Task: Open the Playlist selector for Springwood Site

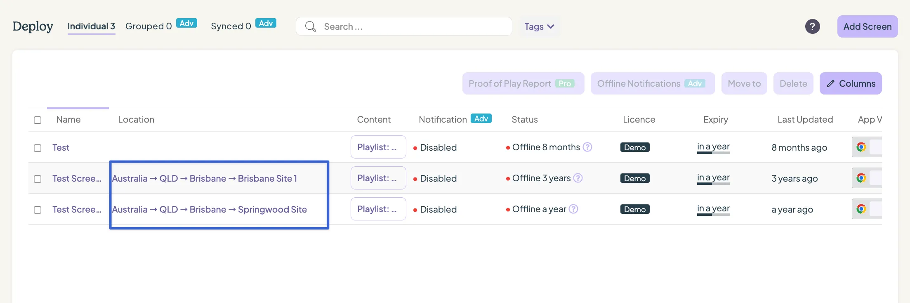Action: pyautogui.click(x=378, y=209)
